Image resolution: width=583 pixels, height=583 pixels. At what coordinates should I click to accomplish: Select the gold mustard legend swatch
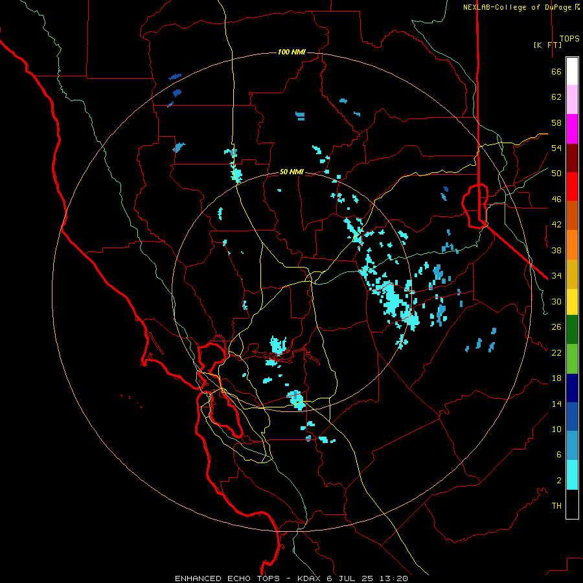[x=572, y=274]
